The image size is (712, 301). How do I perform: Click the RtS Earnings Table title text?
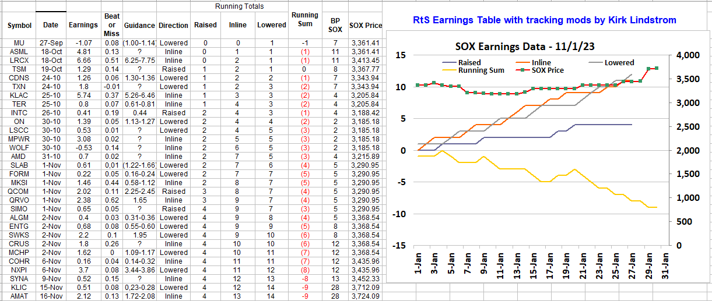(x=544, y=20)
